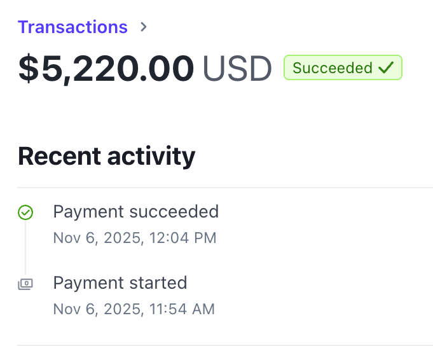This screenshot has height=346, width=433.
Task: Click the Payment started cash icon
Action: point(25,284)
